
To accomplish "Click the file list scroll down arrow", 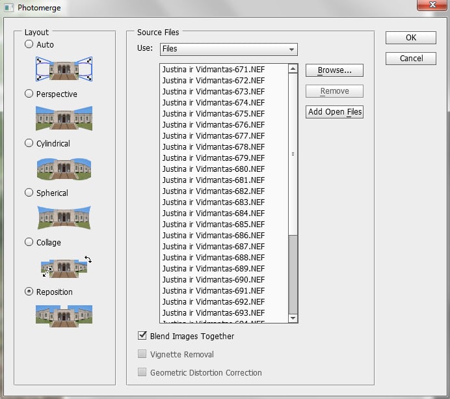I will point(293,318).
